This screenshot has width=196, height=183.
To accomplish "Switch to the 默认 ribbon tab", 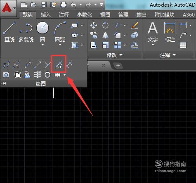I will [28, 14].
